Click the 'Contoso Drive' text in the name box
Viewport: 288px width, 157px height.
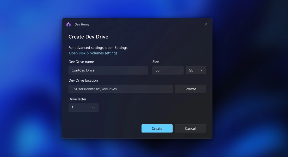point(83,70)
